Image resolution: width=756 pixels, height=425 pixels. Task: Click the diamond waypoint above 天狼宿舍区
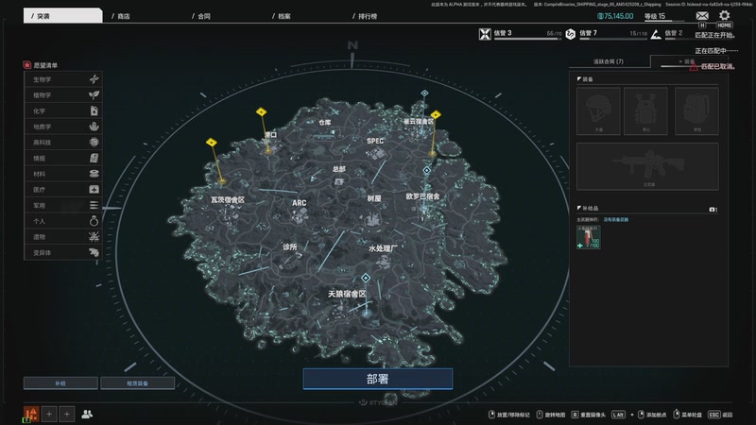pyautogui.click(x=366, y=278)
